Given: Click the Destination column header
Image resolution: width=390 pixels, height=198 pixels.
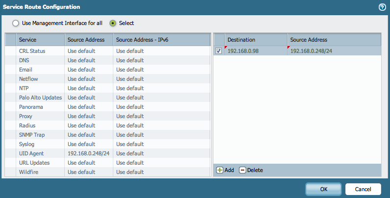Looking at the screenshot, I should coord(256,40).
